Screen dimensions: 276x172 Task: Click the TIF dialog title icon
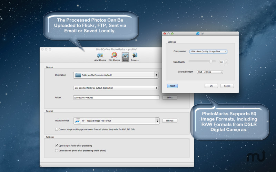click(198, 34)
